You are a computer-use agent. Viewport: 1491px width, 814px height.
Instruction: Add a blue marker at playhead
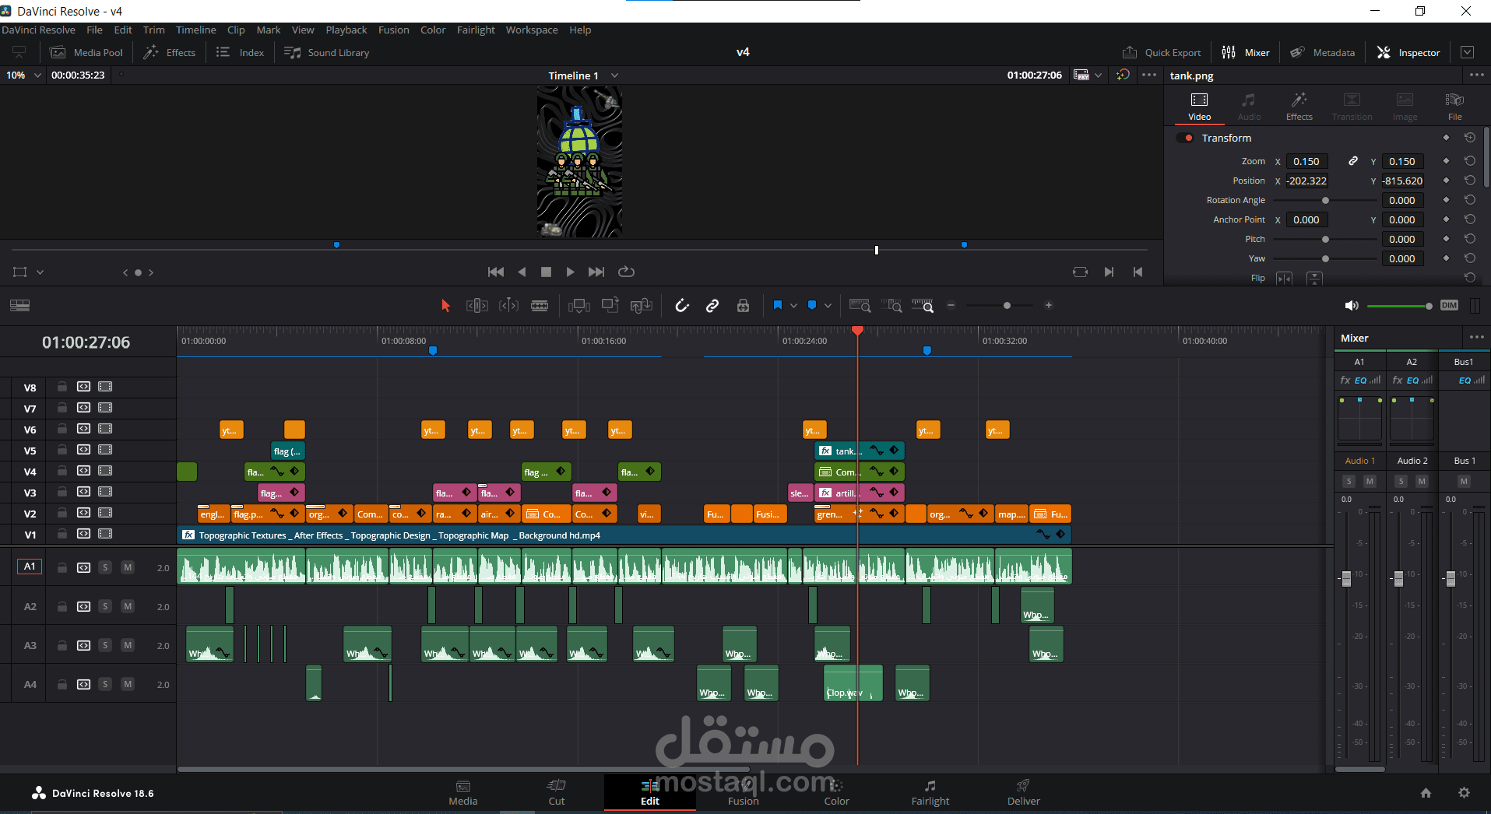click(x=812, y=305)
